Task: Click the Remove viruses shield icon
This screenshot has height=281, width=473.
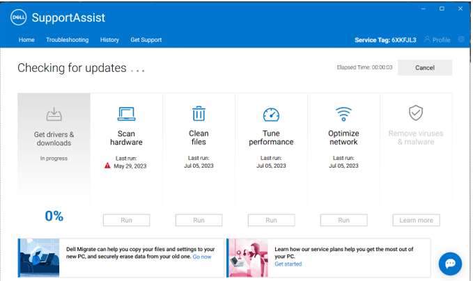Action: pos(416,113)
